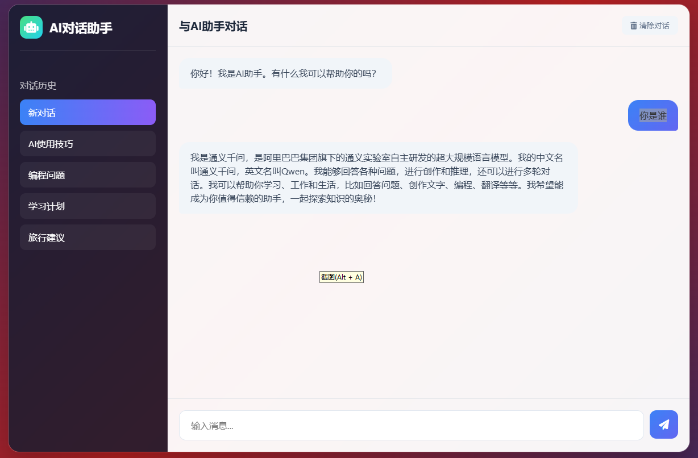
Task: Click the 与AI助手对话 header title
Action: [x=213, y=26]
